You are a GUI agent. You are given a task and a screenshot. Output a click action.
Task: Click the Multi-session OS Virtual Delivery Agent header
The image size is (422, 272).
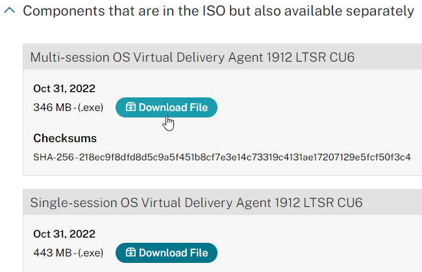[x=193, y=58]
